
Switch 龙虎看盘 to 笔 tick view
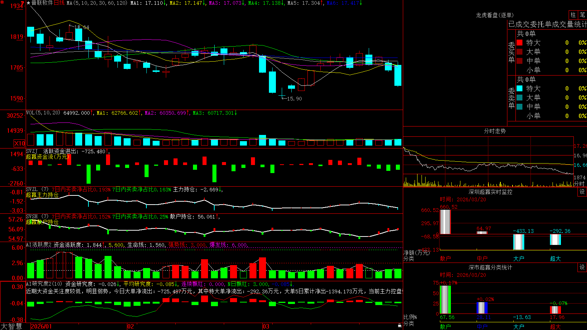click(582, 15)
